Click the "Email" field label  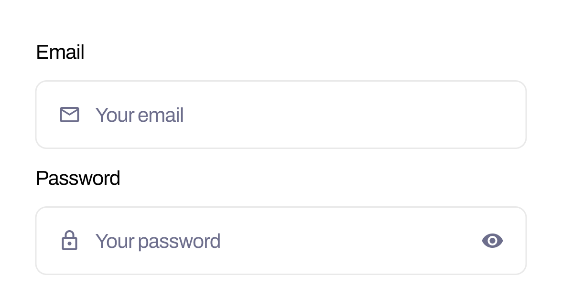pos(60,52)
